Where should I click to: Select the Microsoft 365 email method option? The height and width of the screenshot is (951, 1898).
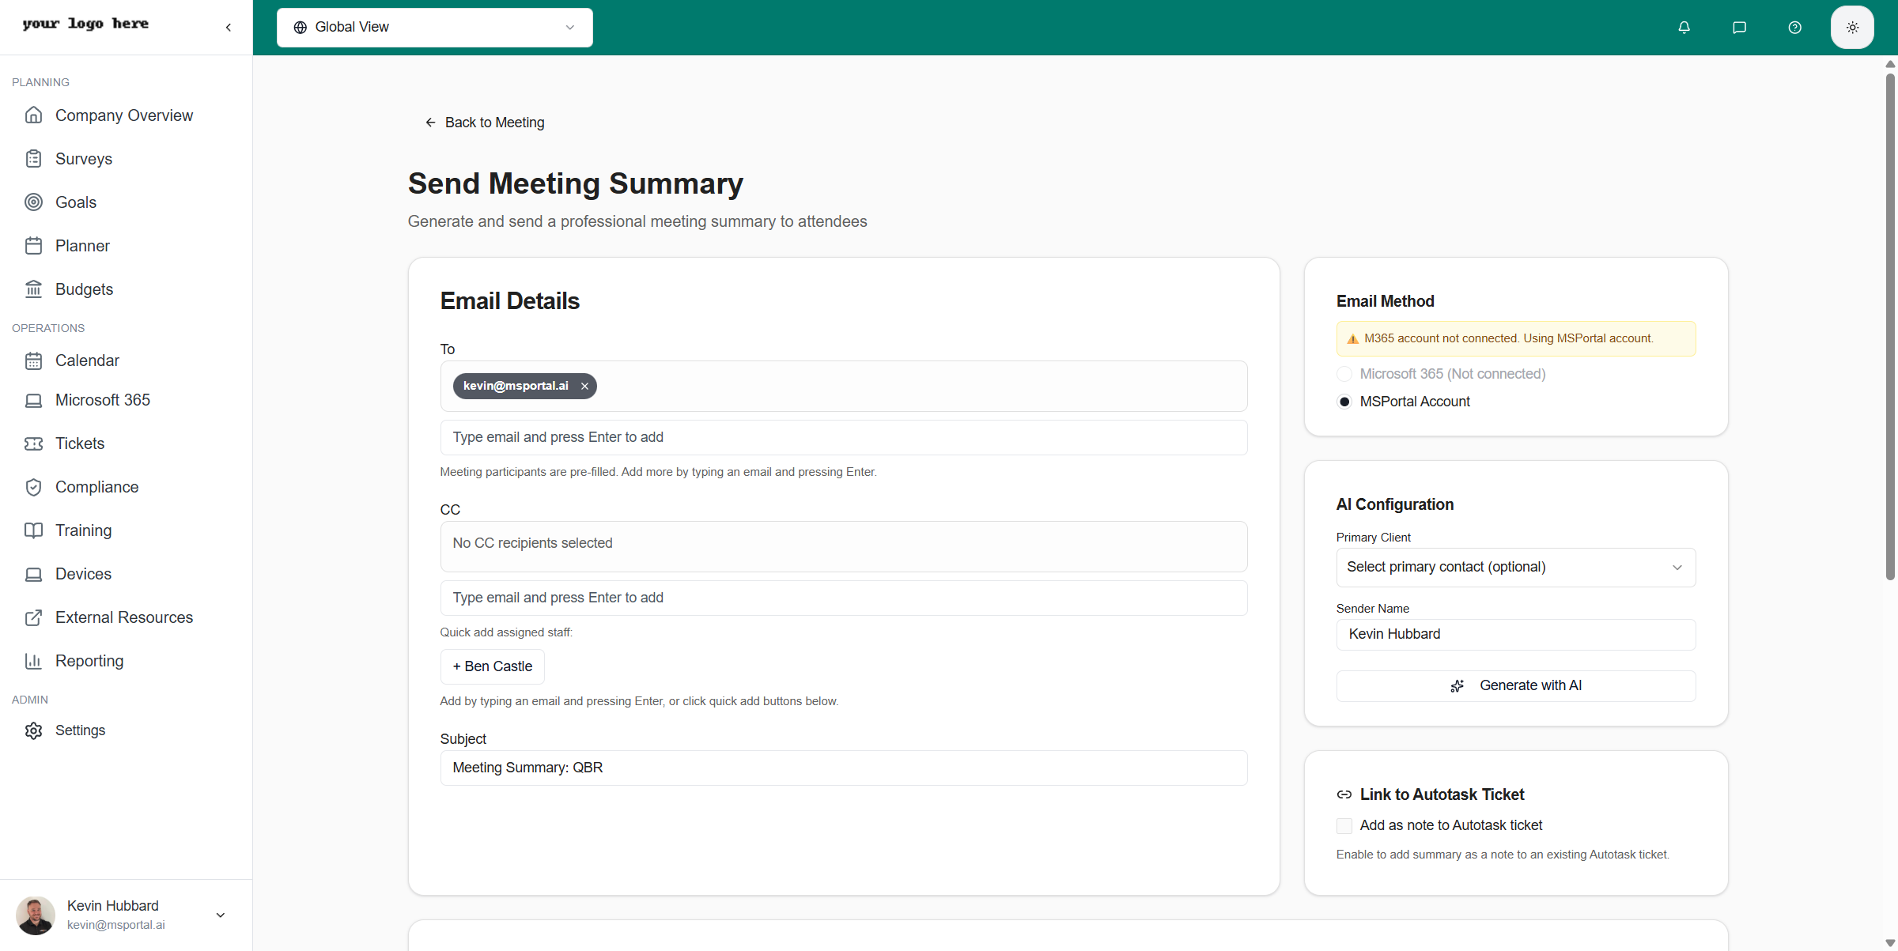tap(1344, 374)
